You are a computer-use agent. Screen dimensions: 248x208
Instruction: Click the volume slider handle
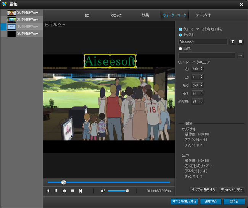(x=127, y=191)
